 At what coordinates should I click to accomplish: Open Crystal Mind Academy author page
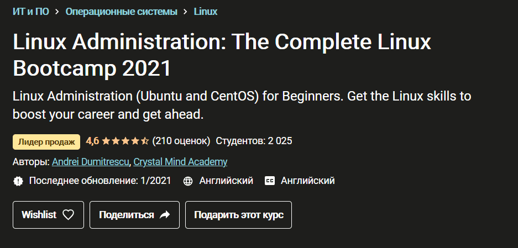coord(180,162)
